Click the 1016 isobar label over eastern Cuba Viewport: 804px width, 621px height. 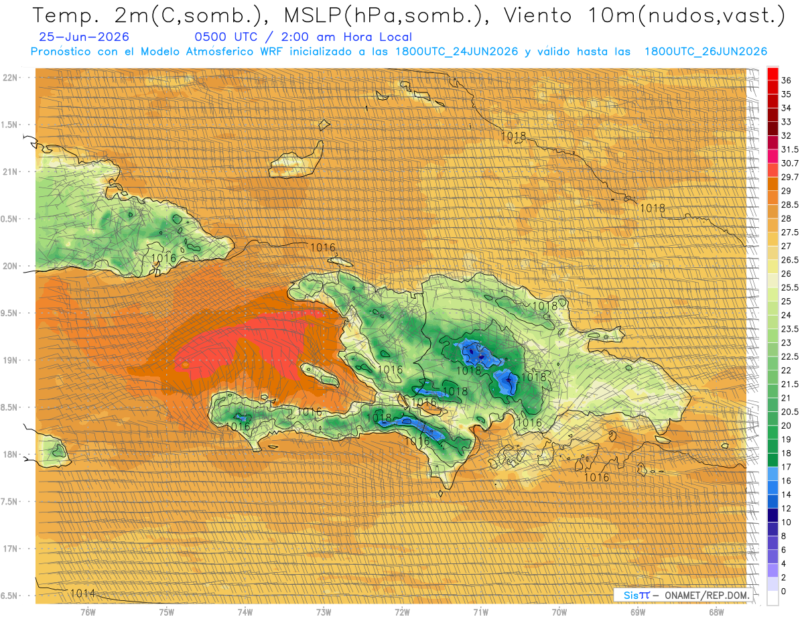tap(164, 257)
